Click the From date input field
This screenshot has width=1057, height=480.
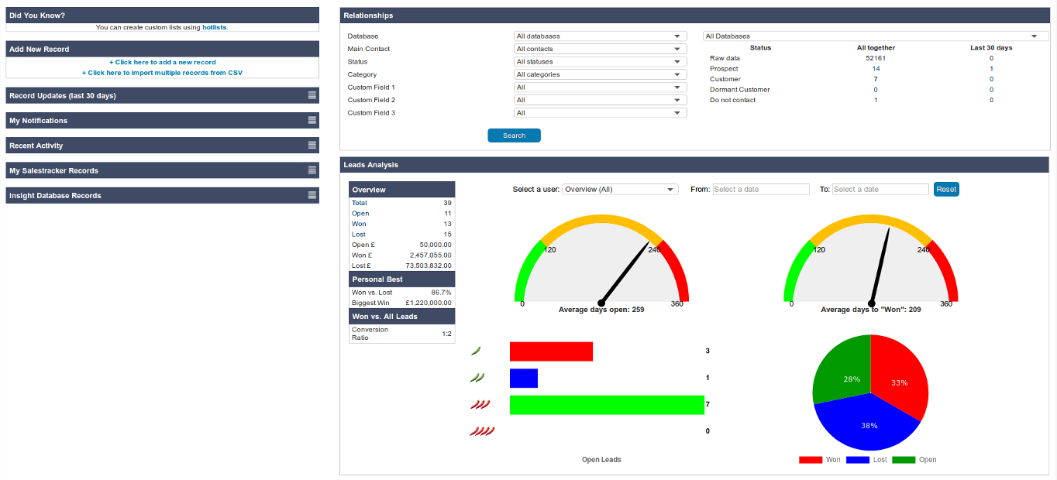tap(760, 190)
